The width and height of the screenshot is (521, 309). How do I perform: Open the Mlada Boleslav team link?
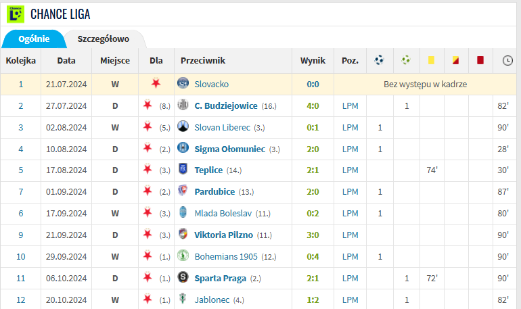point(223,214)
